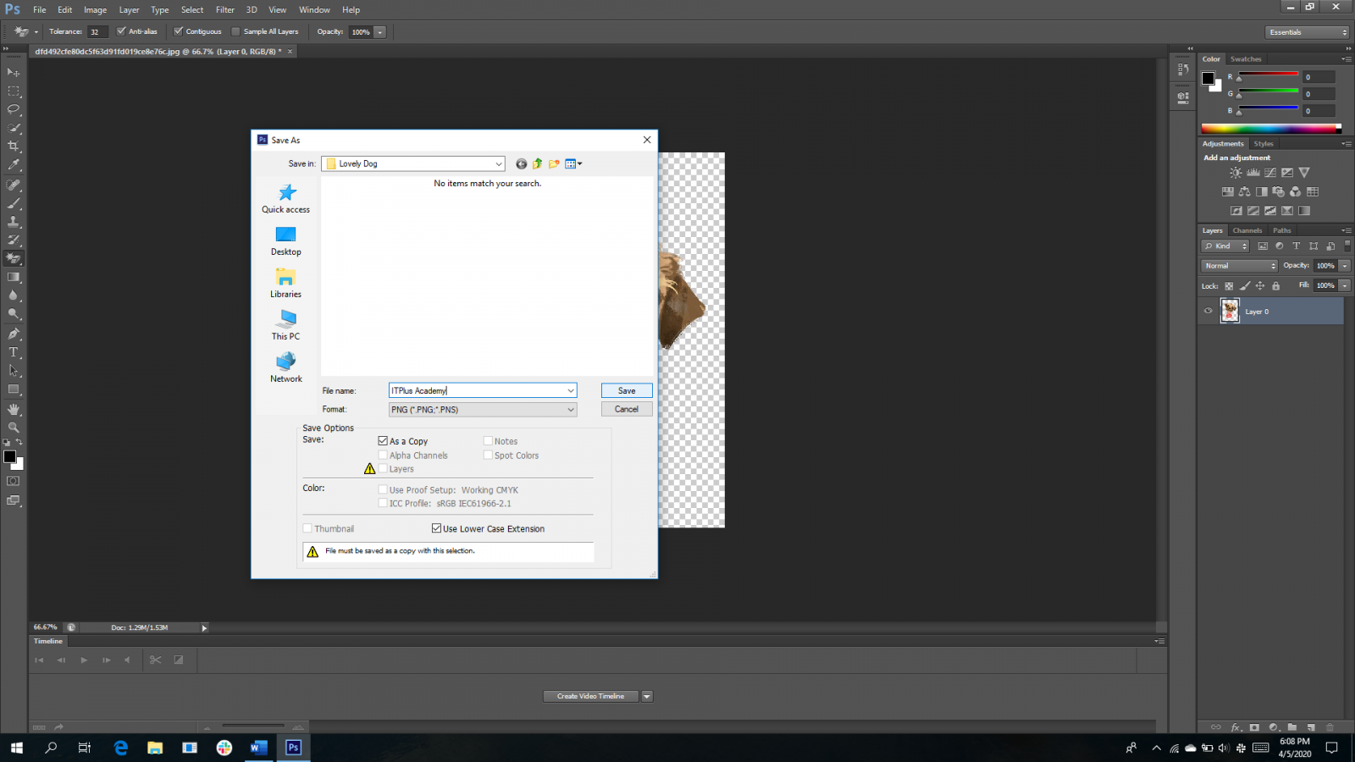Image resolution: width=1355 pixels, height=762 pixels.
Task: Click the color spectrum ramp bar
Action: click(1270, 129)
